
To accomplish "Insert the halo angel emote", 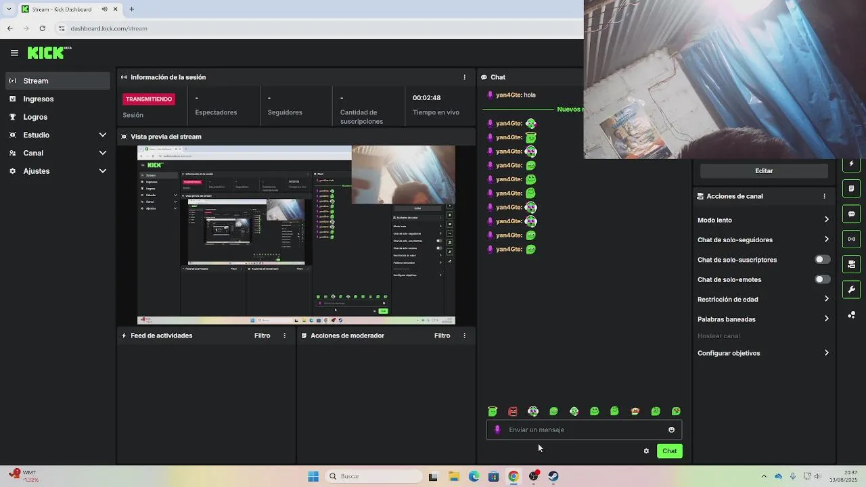I will point(493,411).
